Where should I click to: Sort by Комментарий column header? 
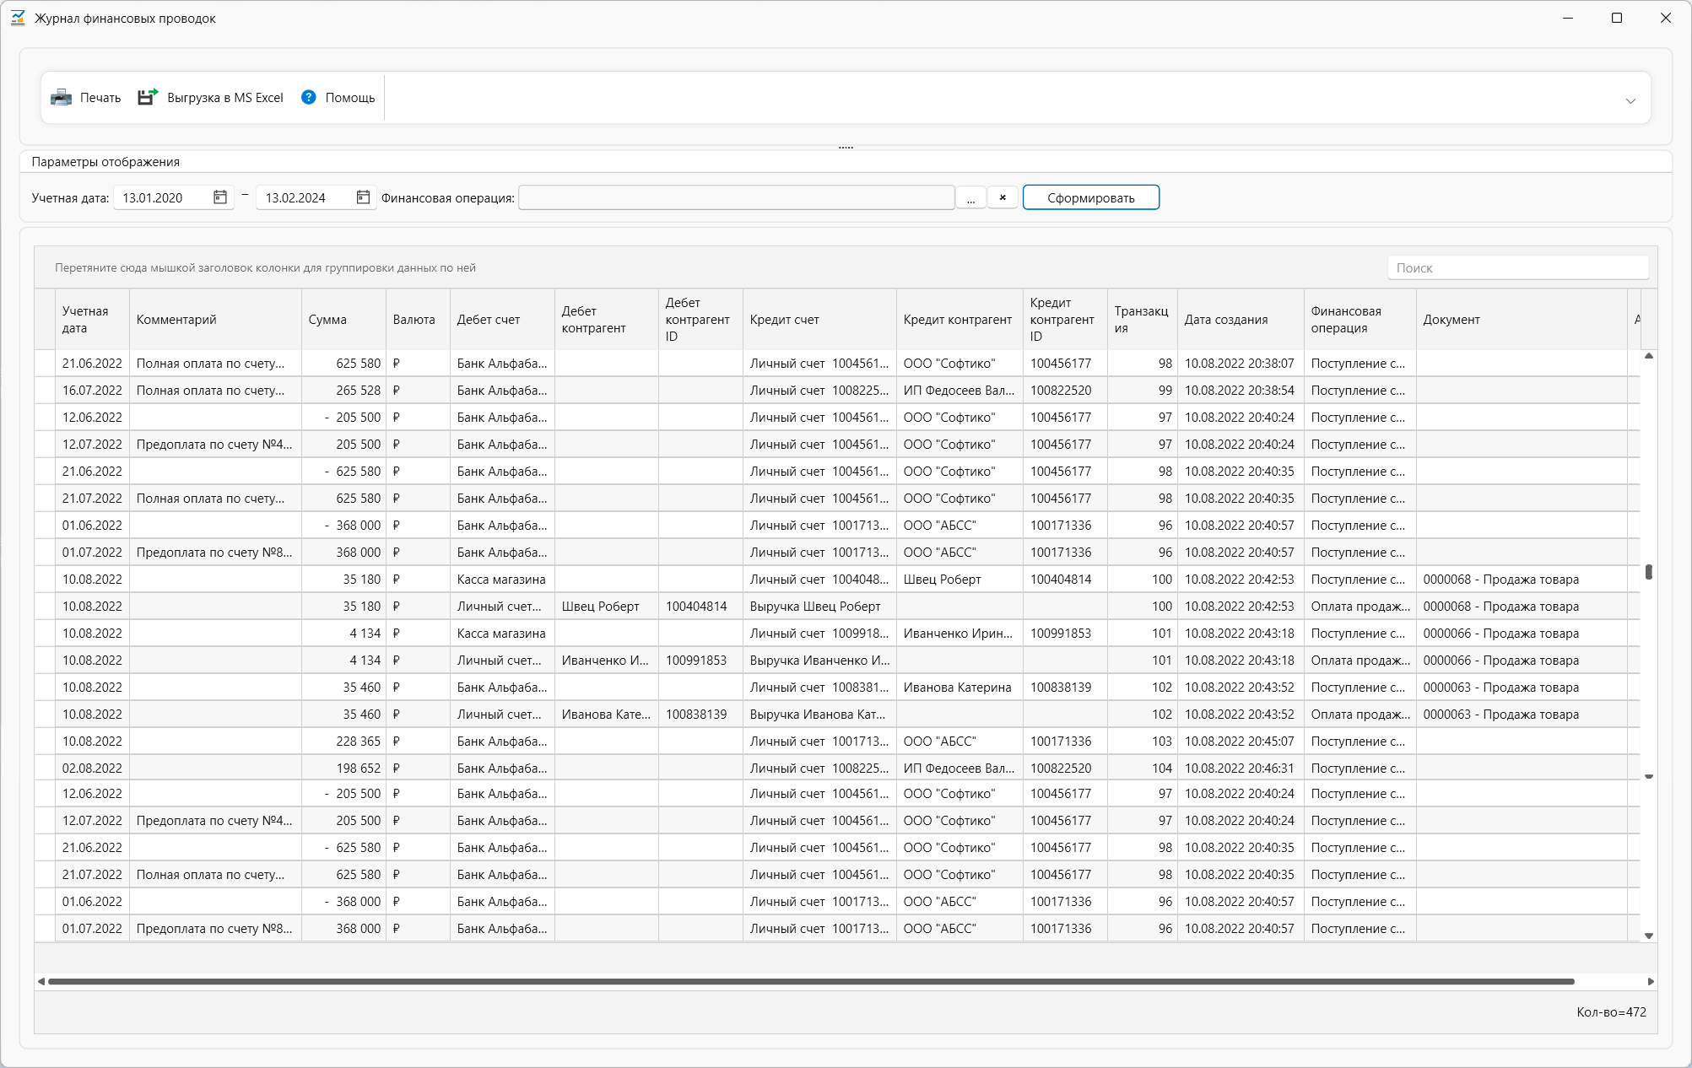tap(215, 320)
